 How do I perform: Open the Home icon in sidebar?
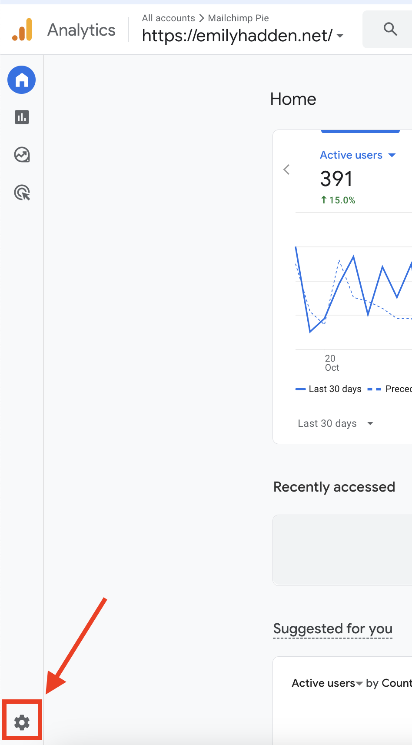pos(22,80)
